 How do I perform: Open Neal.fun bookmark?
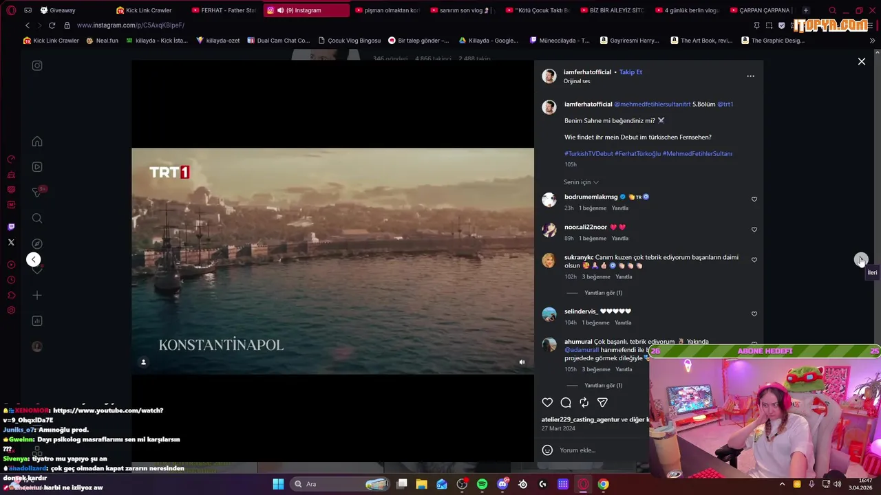pos(102,41)
